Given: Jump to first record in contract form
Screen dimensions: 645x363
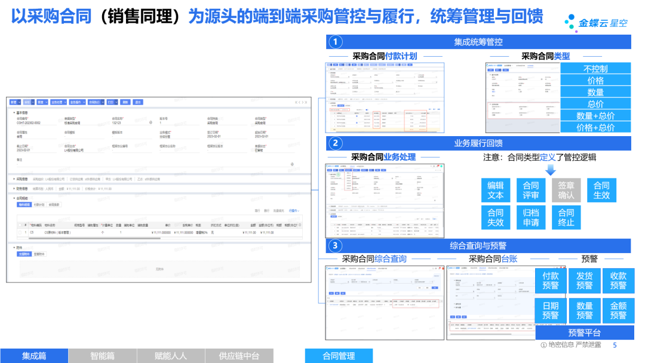Looking at the screenshot, I should 296,102.
